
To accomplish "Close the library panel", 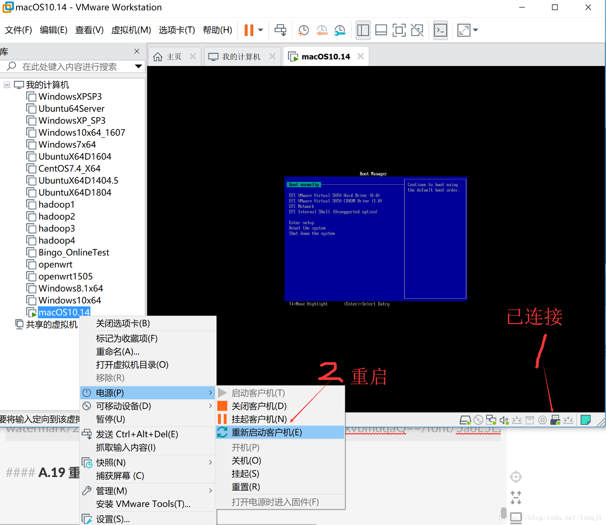I will [x=137, y=51].
